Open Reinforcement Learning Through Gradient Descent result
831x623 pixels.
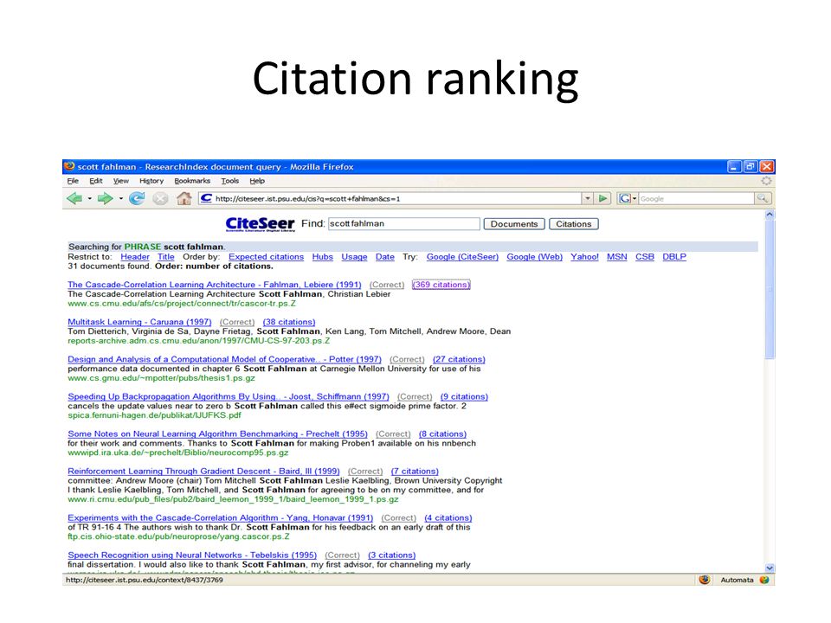(203, 471)
